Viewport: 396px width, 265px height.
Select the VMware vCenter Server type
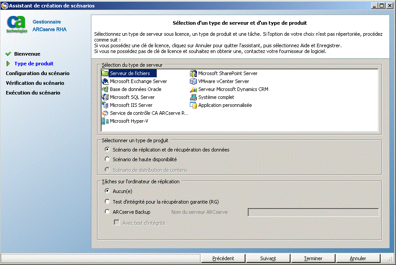tap(222, 81)
